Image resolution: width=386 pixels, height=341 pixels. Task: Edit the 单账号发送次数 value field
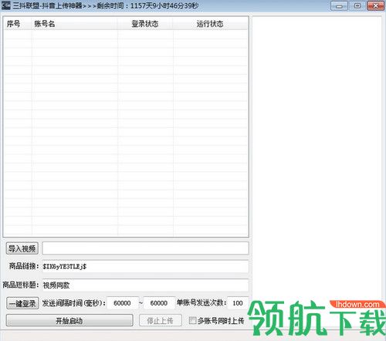point(238,303)
